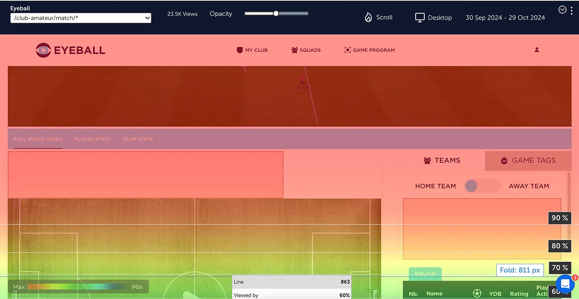Switch to Team Stats tab
This screenshot has height=299, width=579.
pyautogui.click(x=137, y=139)
